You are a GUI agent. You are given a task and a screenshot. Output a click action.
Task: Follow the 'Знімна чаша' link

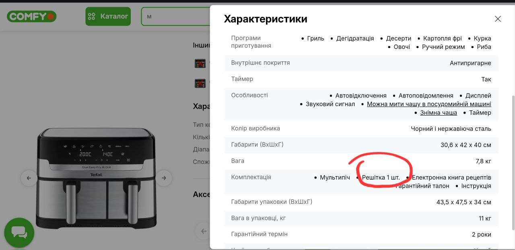pos(439,113)
